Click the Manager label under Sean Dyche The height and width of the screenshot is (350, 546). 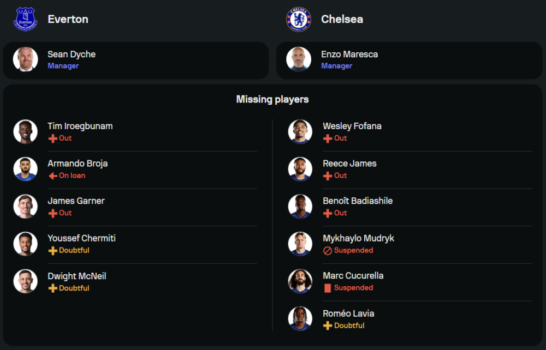63,66
